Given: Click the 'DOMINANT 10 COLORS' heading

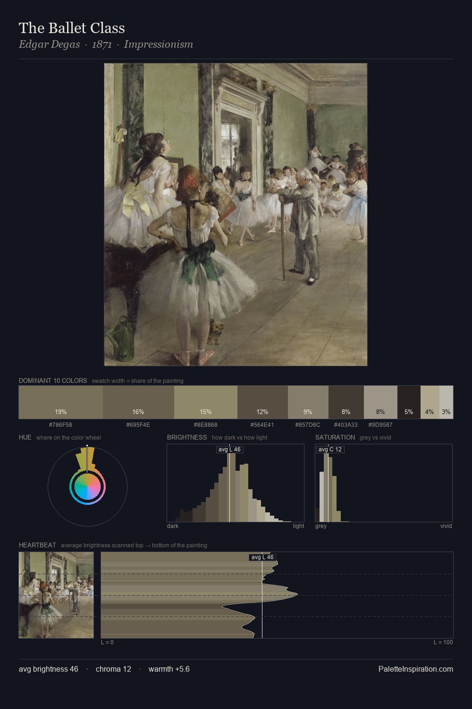Looking at the screenshot, I should coord(53,380).
